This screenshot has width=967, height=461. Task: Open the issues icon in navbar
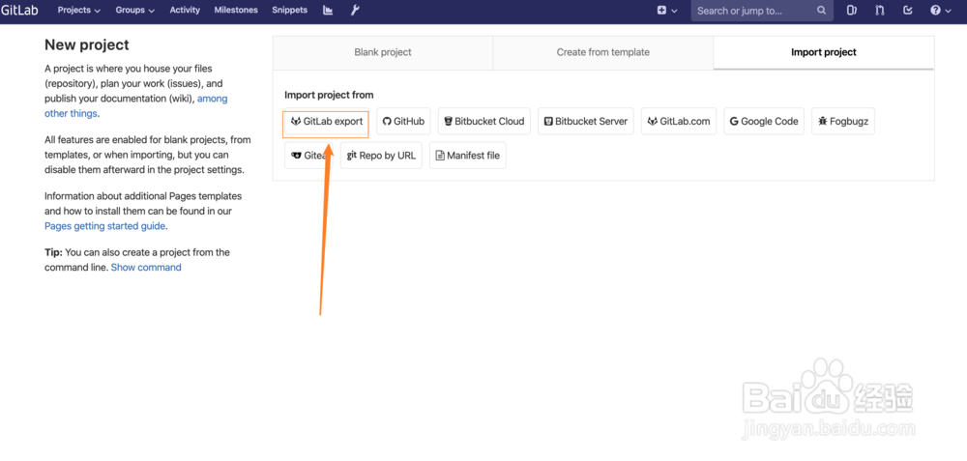[852, 11]
